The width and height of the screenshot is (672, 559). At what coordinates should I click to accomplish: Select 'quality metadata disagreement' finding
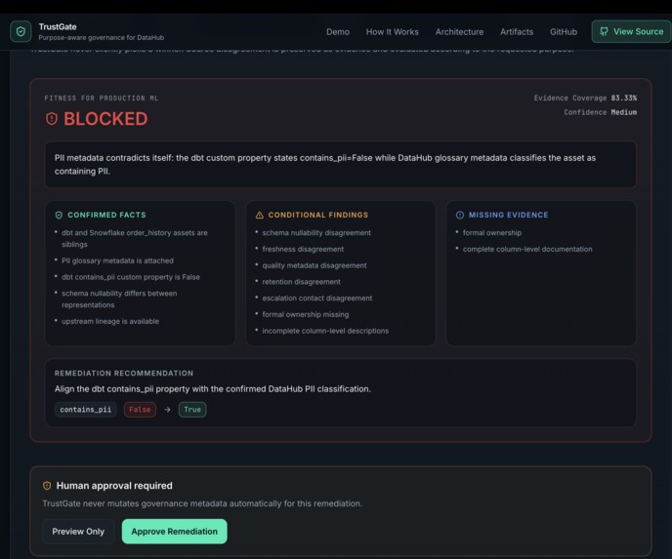pyautogui.click(x=315, y=265)
